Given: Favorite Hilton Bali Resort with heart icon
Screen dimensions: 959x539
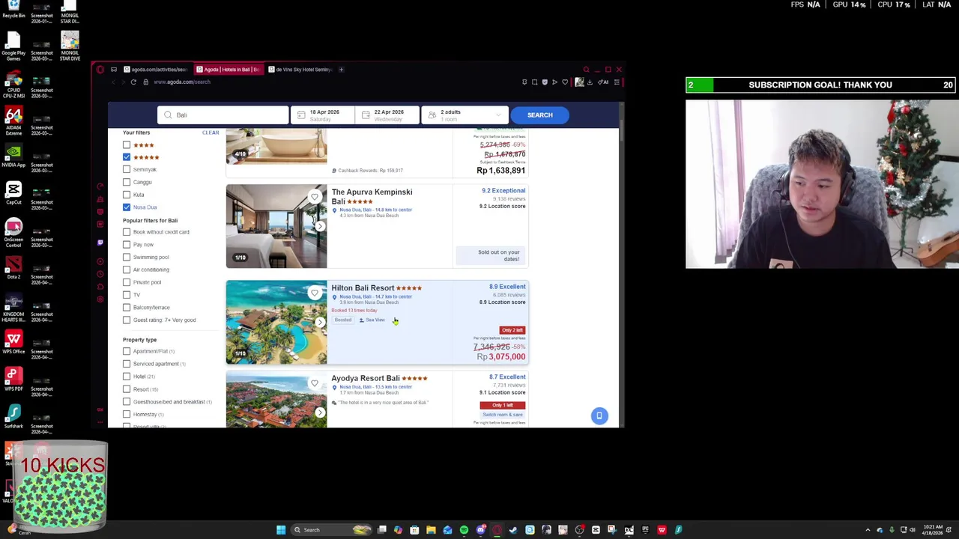Looking at the screenshot, I should [x=315, y=293].
